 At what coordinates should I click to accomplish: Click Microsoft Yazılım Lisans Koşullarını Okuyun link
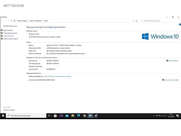click(58, 77)
